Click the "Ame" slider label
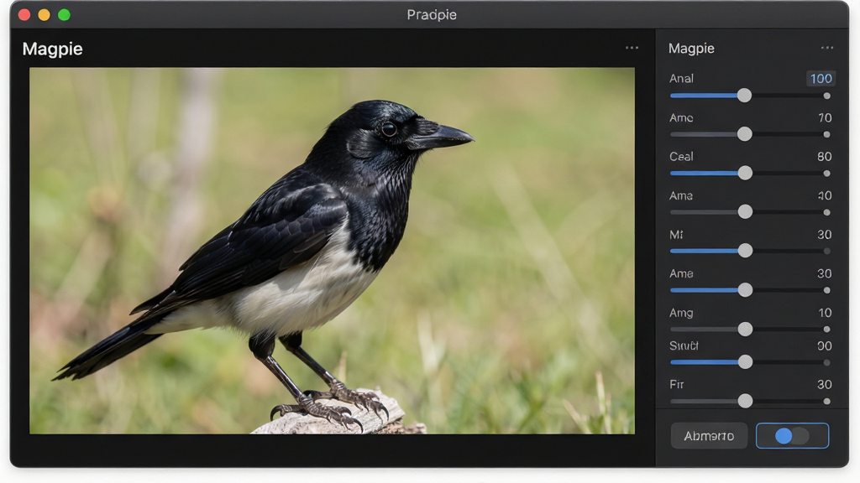860x483 pixels. [x=681, y=273]
